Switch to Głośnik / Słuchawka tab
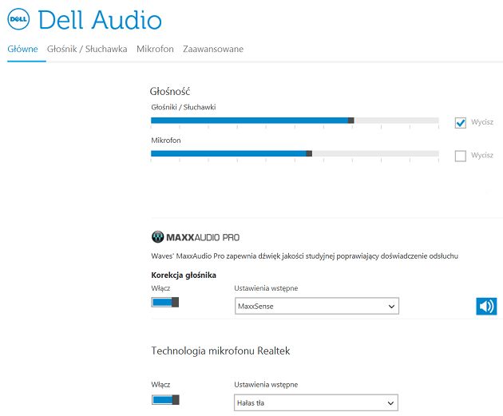This screenshot has width=503, height=416. click(x=87, y=49)
